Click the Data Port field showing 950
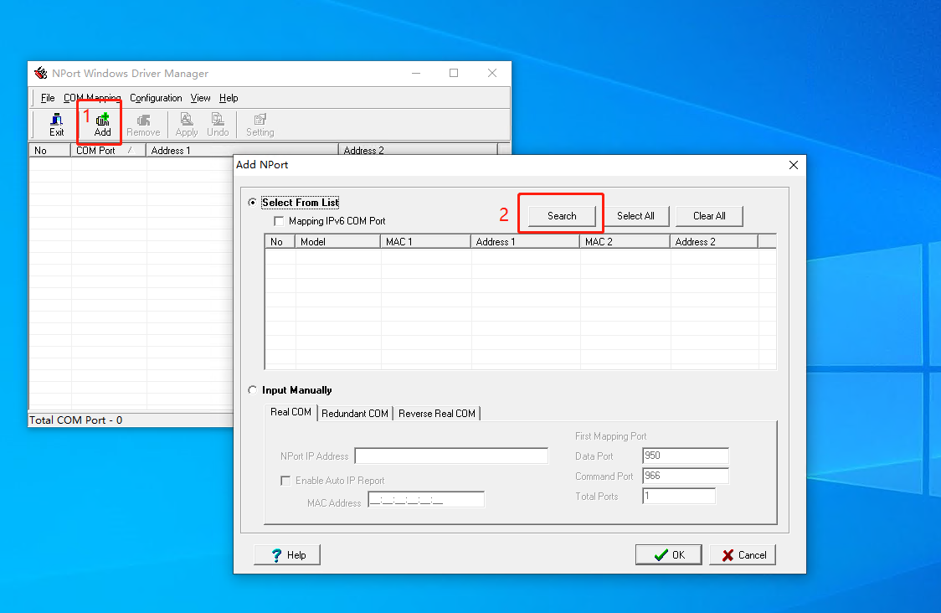This screenshot has height=613, width=941. (x=686, y=456)
